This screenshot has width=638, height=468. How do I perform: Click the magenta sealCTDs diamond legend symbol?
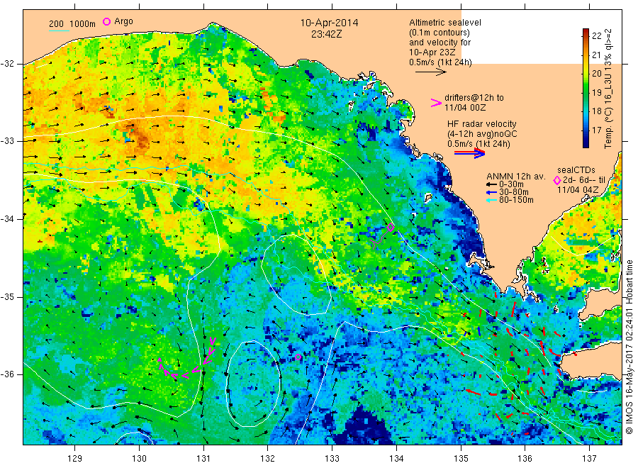pyautogui.click(x=557, y=180)
